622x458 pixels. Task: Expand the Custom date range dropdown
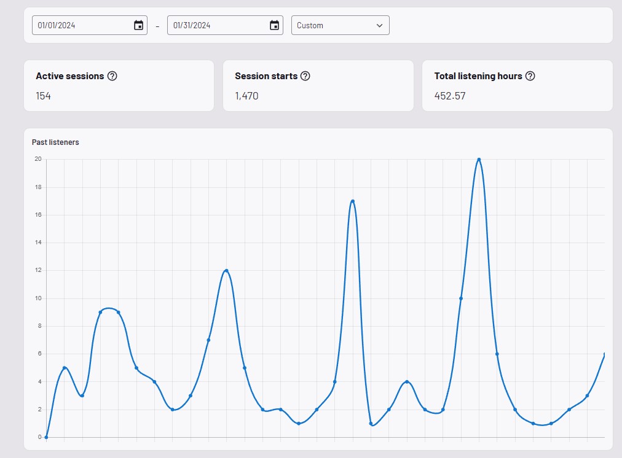click(x=339, y=25)
